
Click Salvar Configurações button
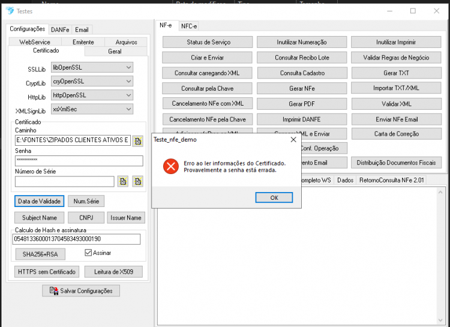point(81,290)
